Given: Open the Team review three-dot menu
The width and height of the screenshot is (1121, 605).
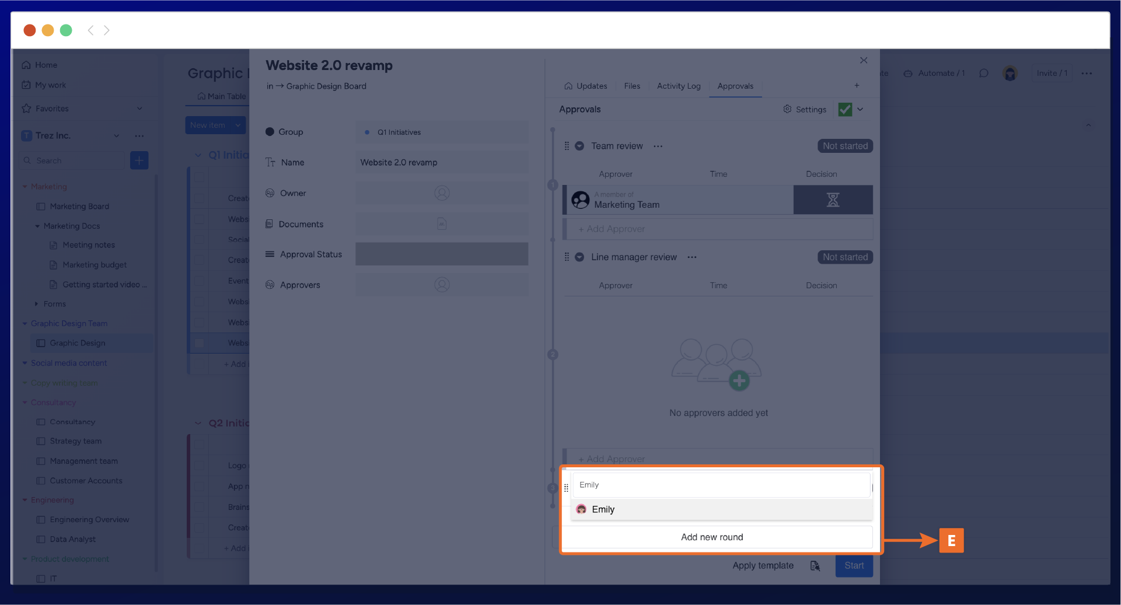Looking at the screenshot, I should coord(658,146).
